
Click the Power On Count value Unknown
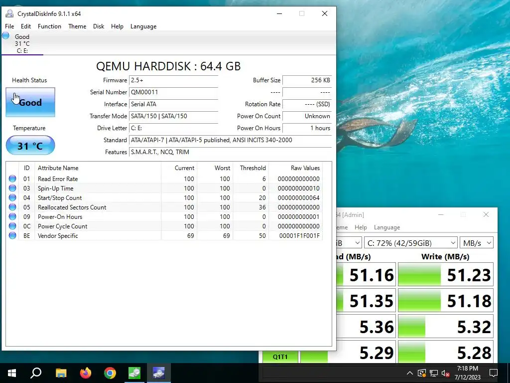pyautogui.click(x=307, y=116)
